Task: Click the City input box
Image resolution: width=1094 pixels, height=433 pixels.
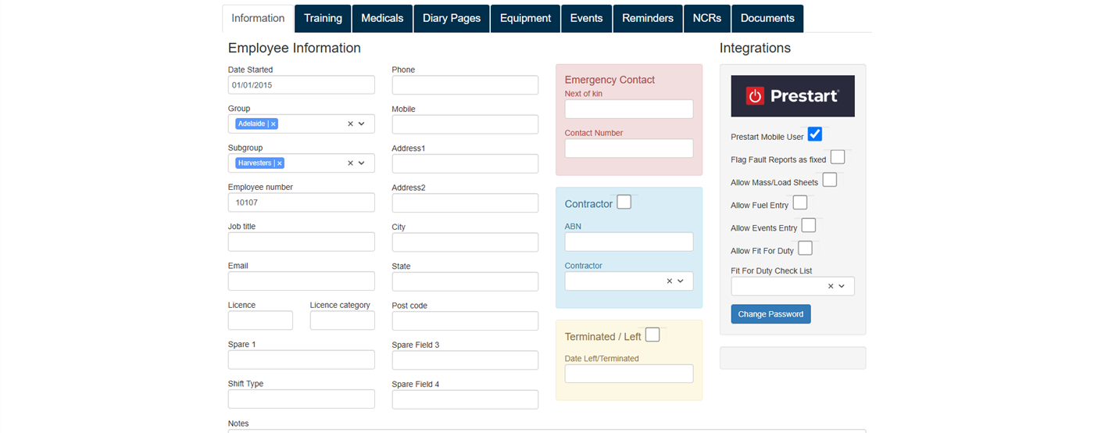Action: (465, 242)
